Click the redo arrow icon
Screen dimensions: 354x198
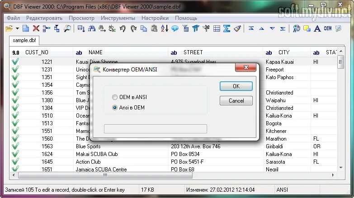(x=133, y=28)
